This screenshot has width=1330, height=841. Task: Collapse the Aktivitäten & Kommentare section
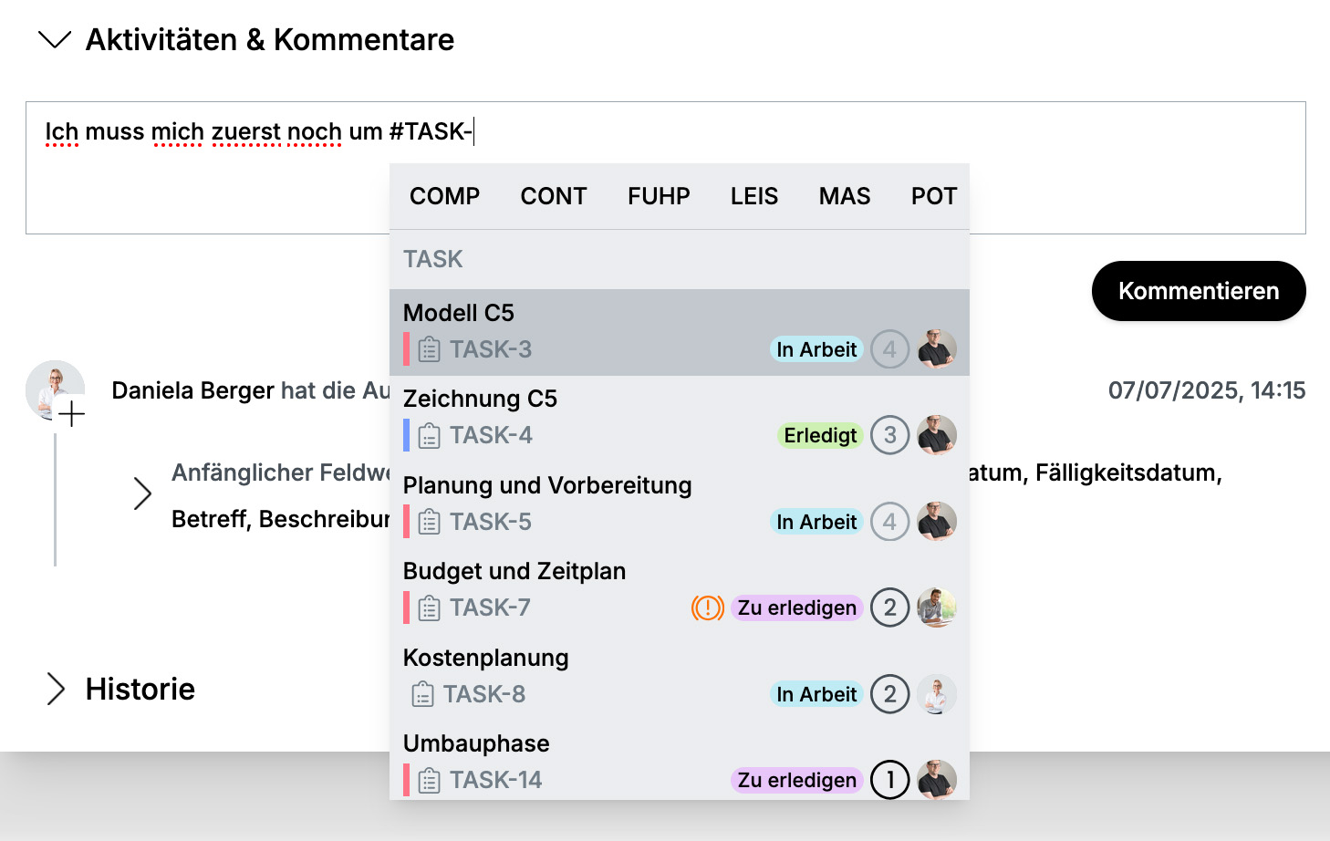(x=56, y=40)
